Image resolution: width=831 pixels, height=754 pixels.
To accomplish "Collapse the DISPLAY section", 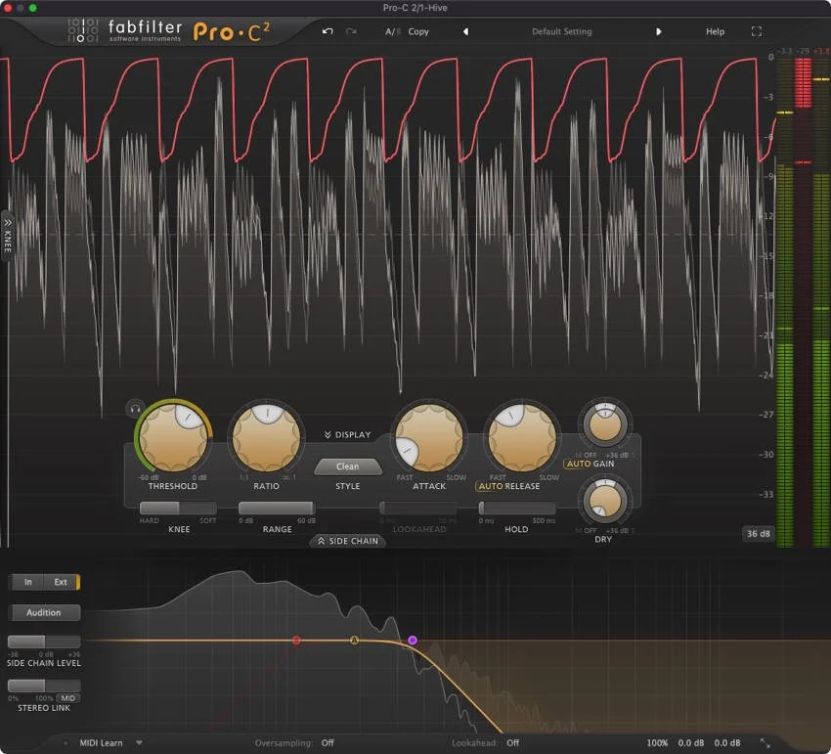I will click(x=348, y=435).
